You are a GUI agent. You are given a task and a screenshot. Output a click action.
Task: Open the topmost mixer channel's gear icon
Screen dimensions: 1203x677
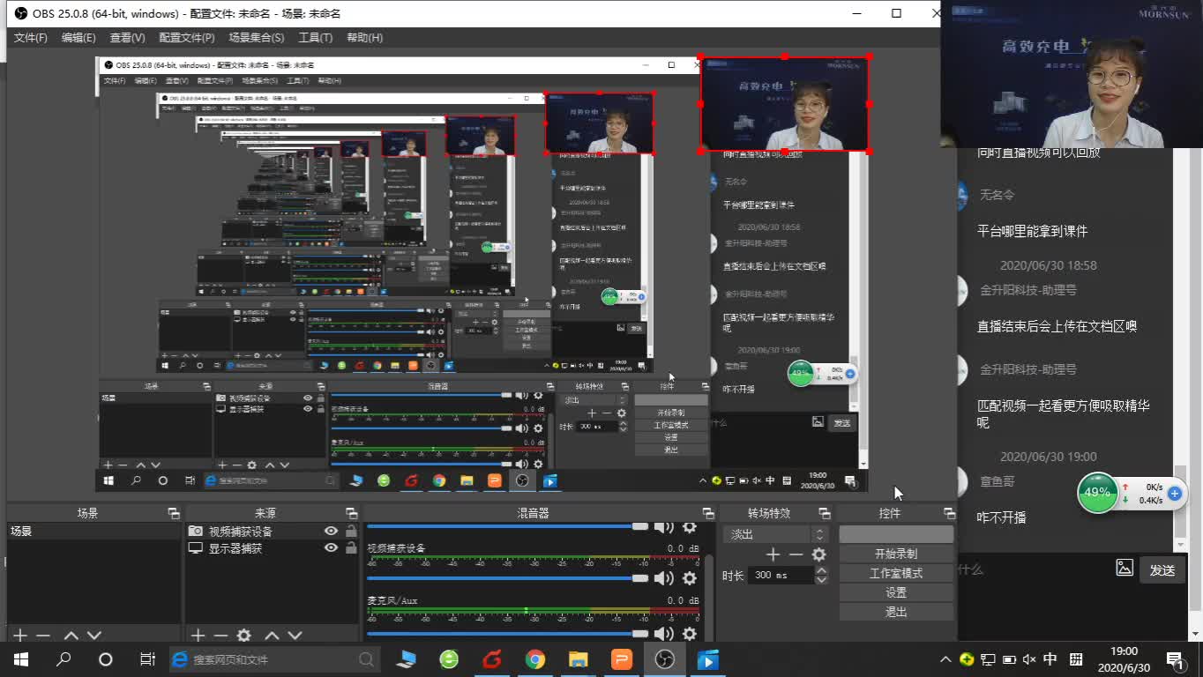690,527
